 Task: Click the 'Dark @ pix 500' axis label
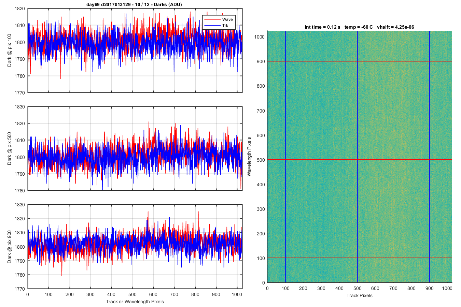tap(9, 149)
